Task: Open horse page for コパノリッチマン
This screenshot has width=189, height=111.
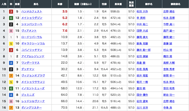Action: tap(32, 50)
